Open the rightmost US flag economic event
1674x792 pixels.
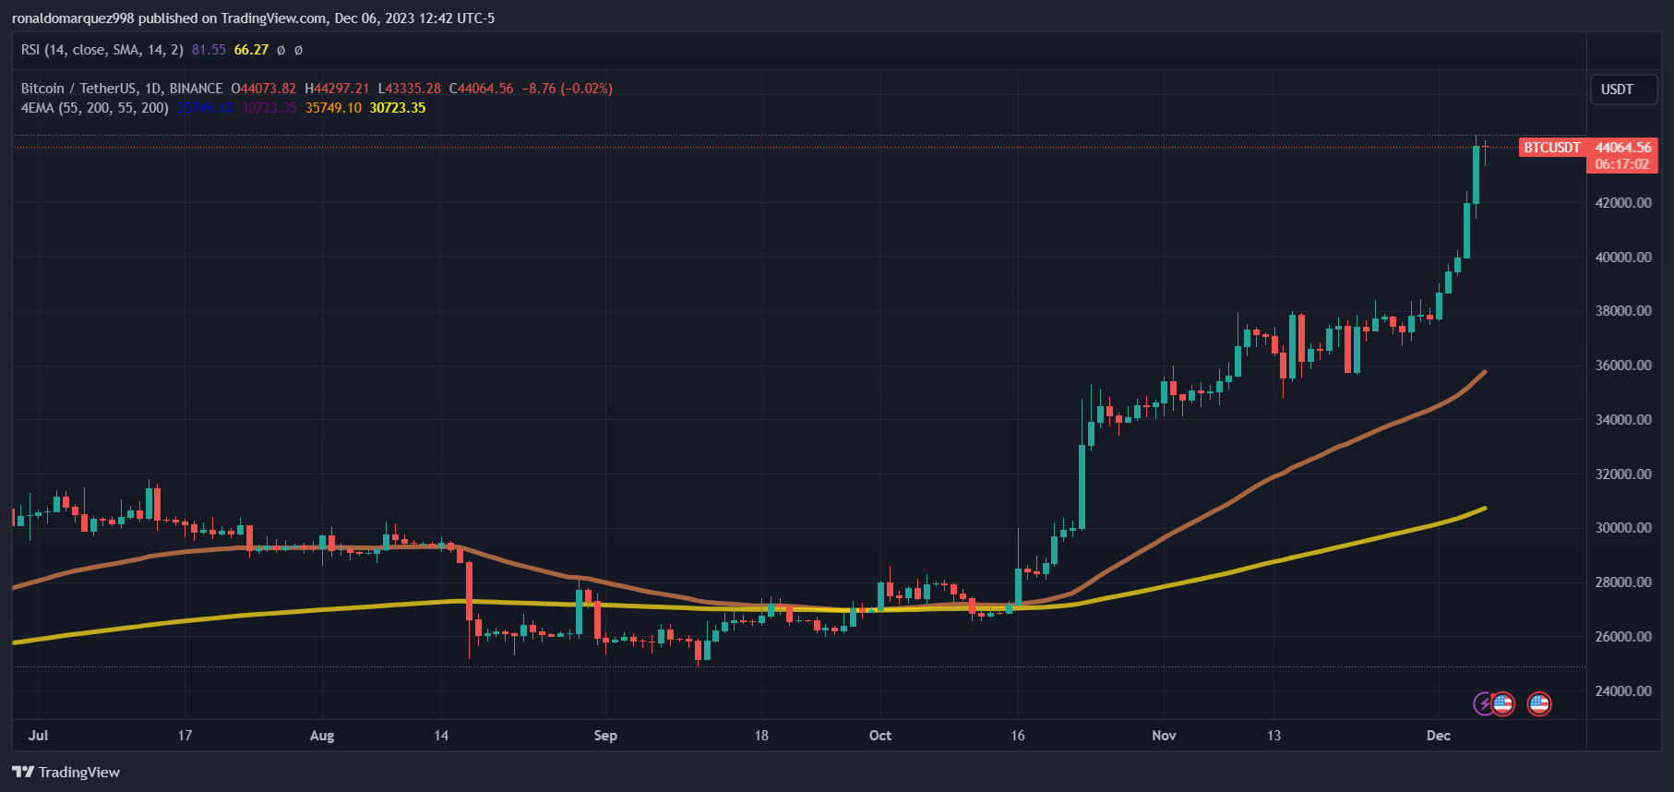pyautogui.click(x=1538, y=704)
